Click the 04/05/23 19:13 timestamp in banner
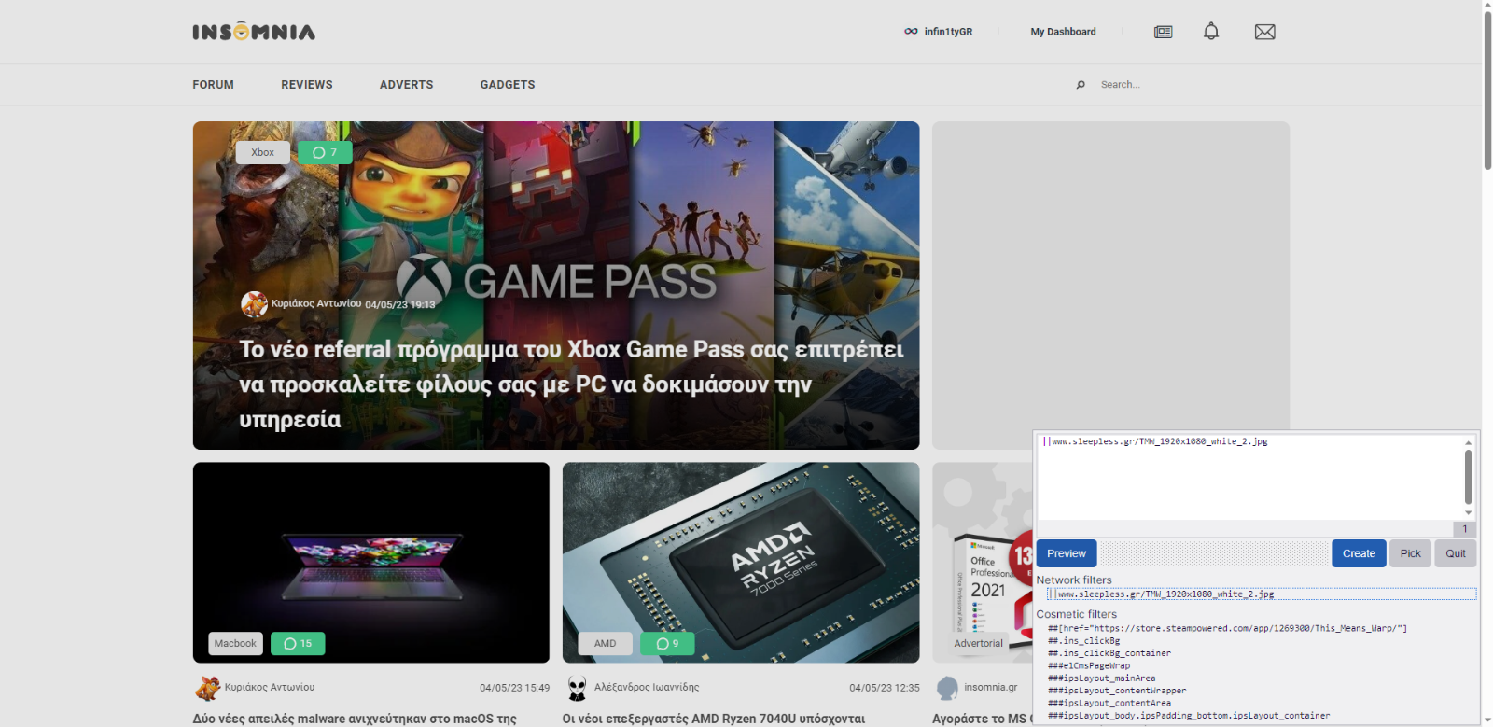Viewport: 1493px width, 727px height. point(399,304)
